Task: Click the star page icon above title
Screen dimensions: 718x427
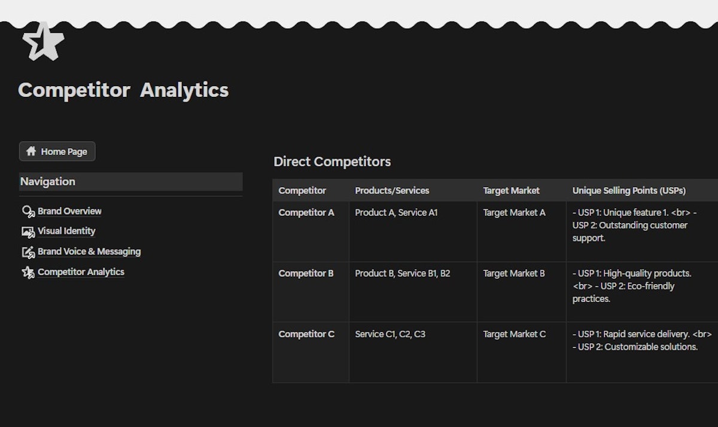Action: click(42, 41)
